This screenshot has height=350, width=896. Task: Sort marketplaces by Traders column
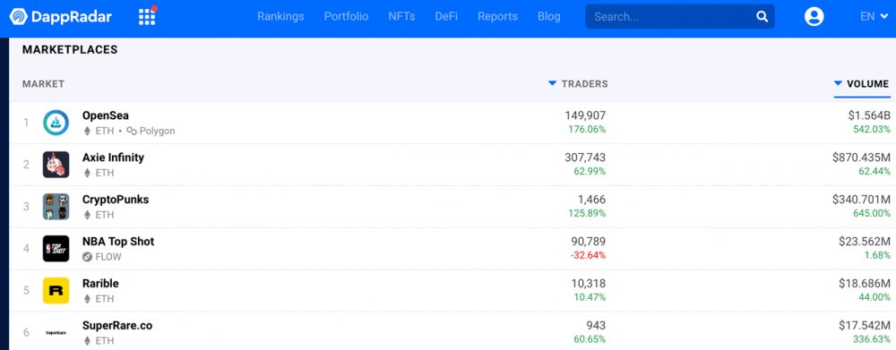[x=578, y=84]
